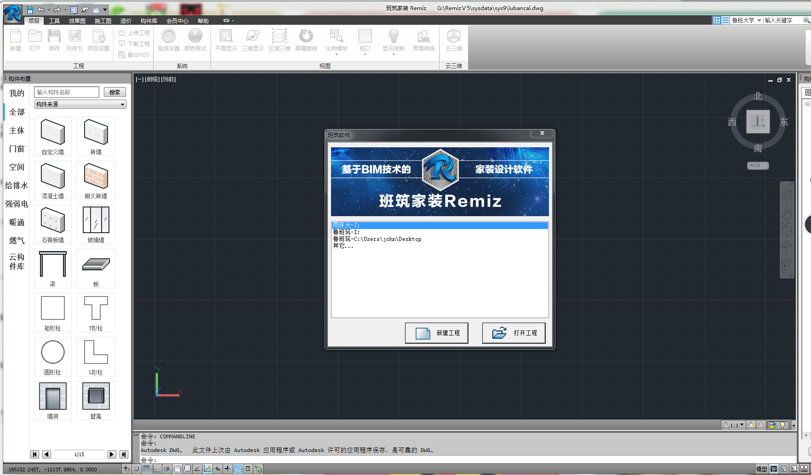
Task: Click 区域三维 region 3D icon
Action: coord(280,40)
